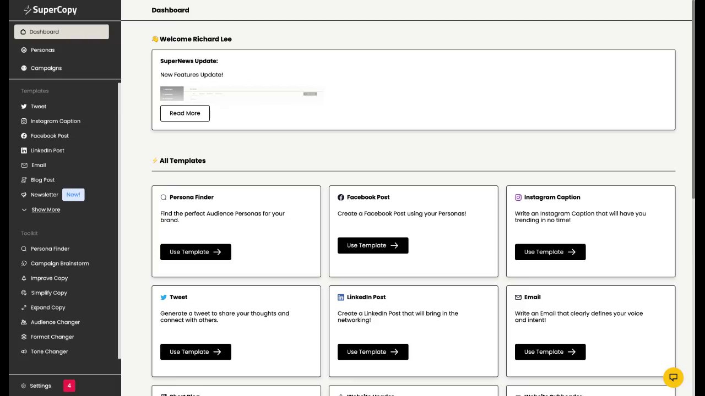Click the Read More button
The height and width of the screenshot is (396, 705).
click(x=185, y=113)
